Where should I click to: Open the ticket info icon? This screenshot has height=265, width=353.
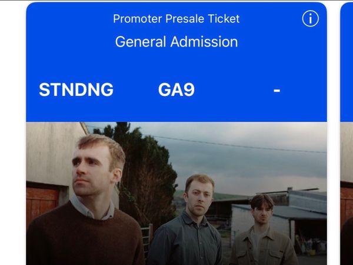tap(310, 18)
